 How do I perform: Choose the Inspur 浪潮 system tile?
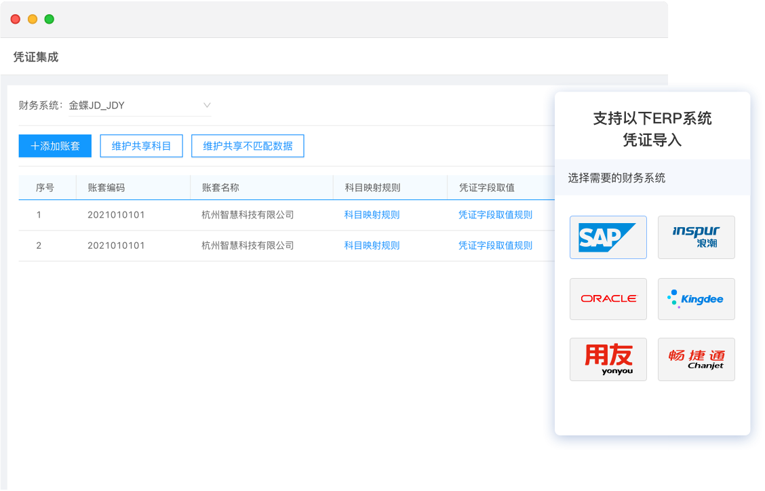tap(696, 237)
